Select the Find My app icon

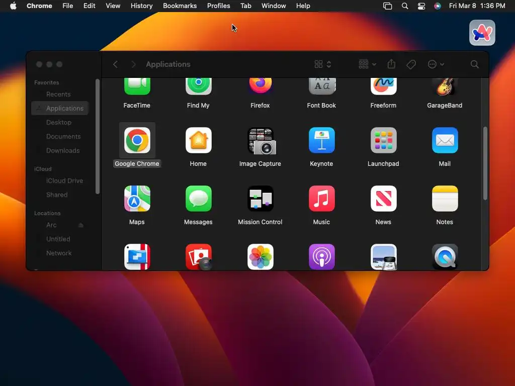coord(198,86)
